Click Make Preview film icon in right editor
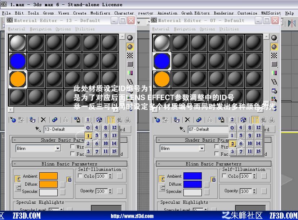 pos(274,82)
